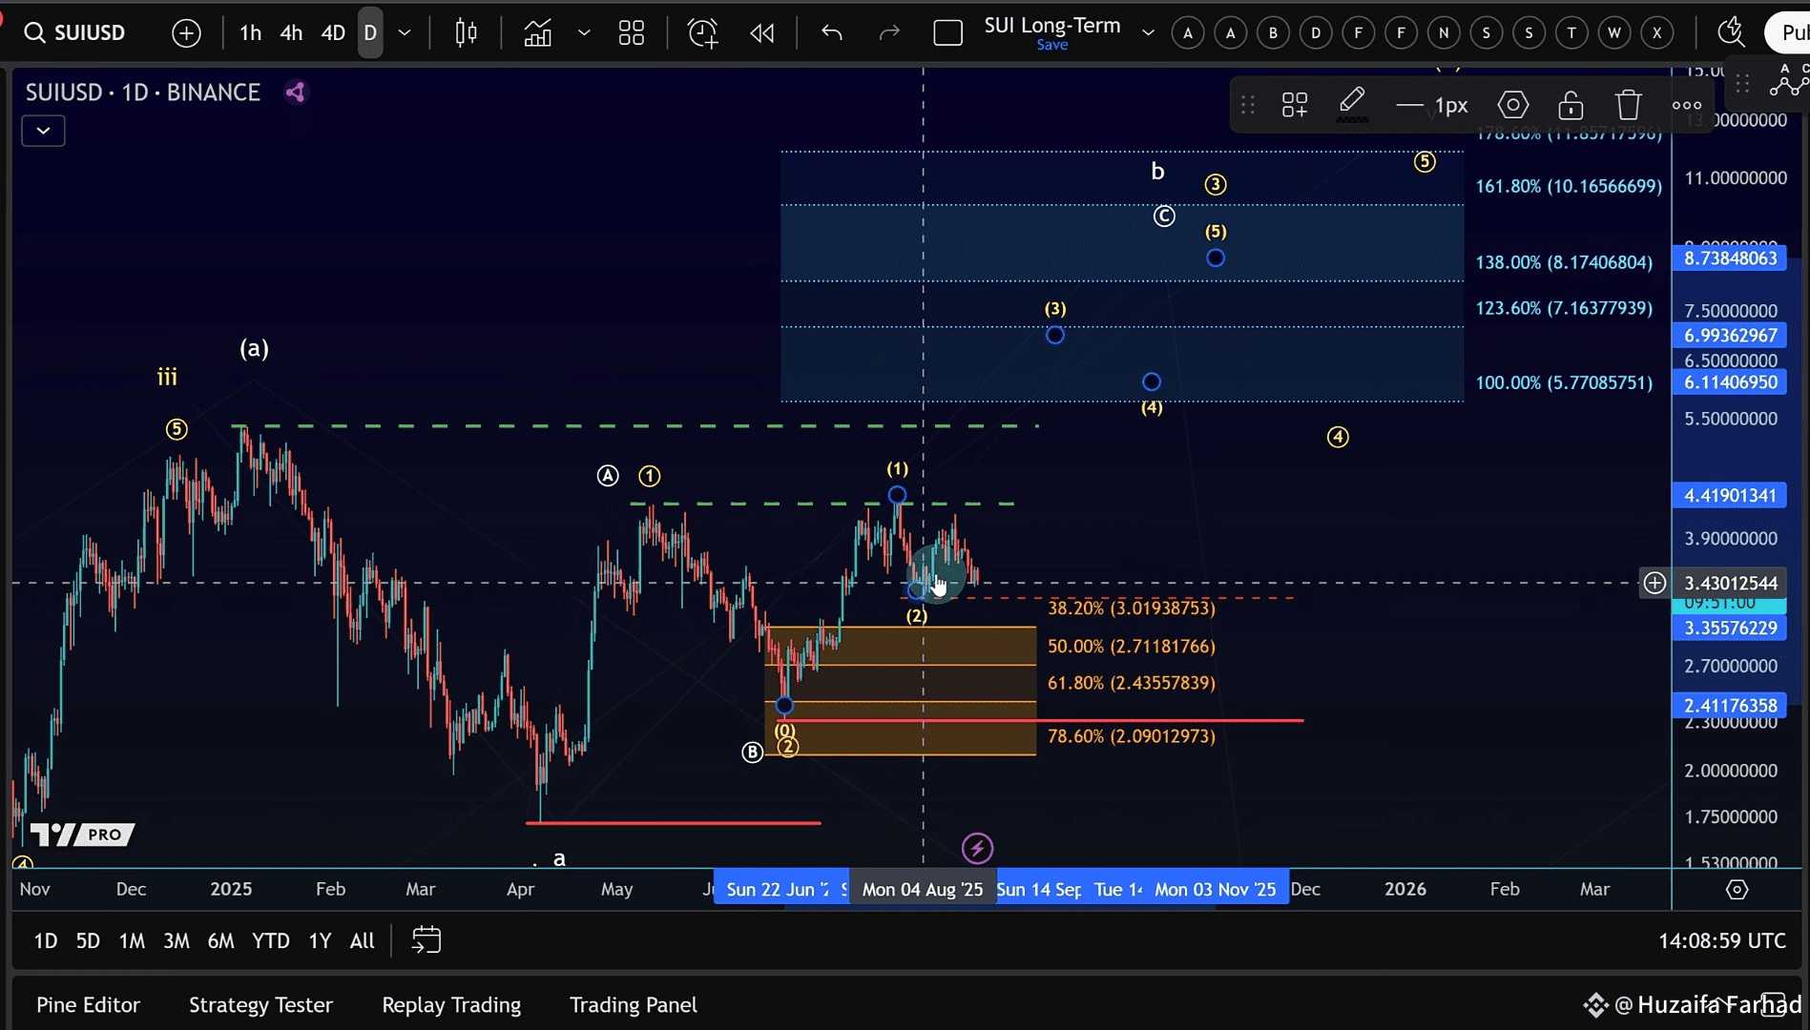
Task: Switch to 4h timeframe
Action: [291, 33]
